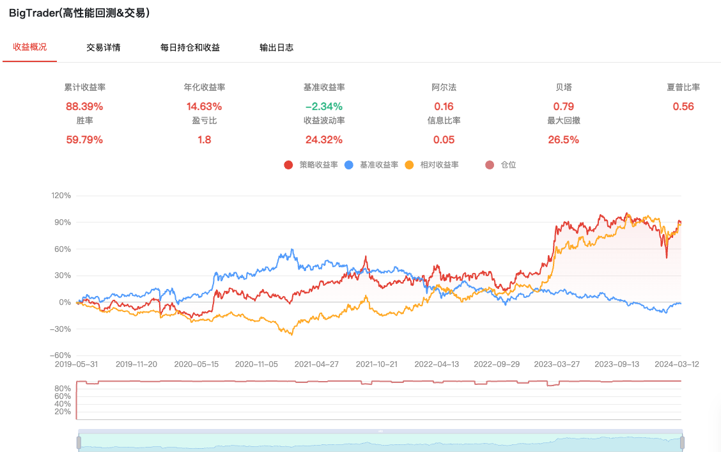Click the green -2.34% benchmark return value
Screen dimensions: 721x452
pyautogui.click(x=323, y=107)
